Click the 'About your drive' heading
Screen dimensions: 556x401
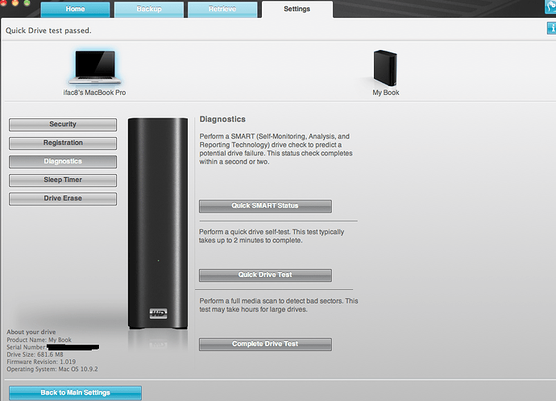click(31, 332)
